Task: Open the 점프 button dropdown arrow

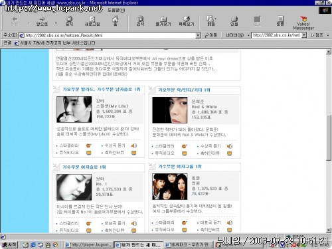Action: click(x=328, y=35)
